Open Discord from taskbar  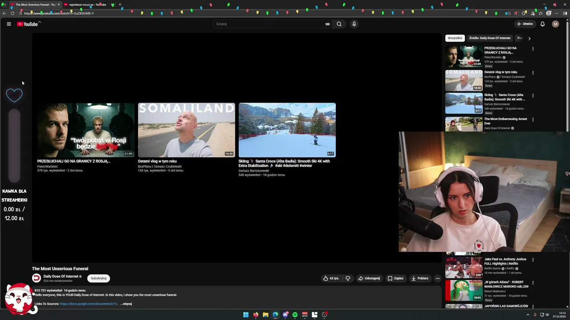point(285,315)
